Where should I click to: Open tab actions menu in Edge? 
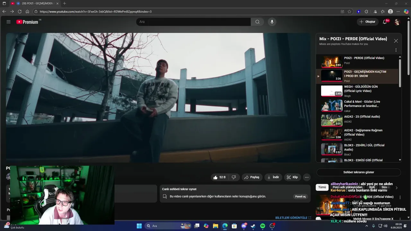point(4,3)
